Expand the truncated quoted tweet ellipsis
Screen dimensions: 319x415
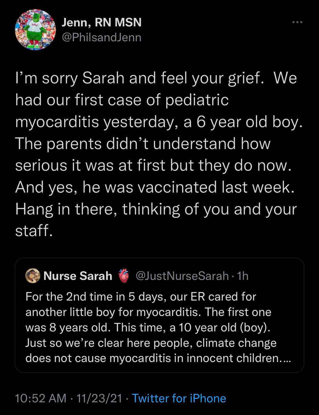285,358
